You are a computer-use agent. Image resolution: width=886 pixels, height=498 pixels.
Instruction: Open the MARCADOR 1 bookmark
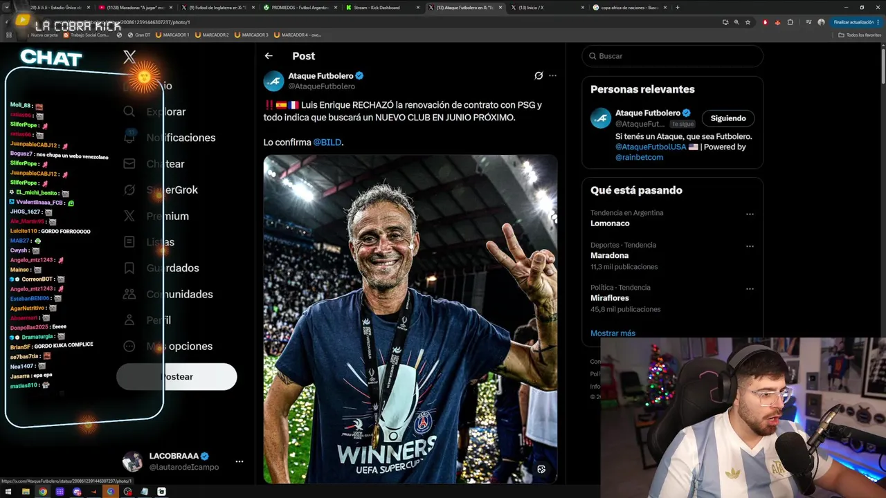tap(172, 35)
